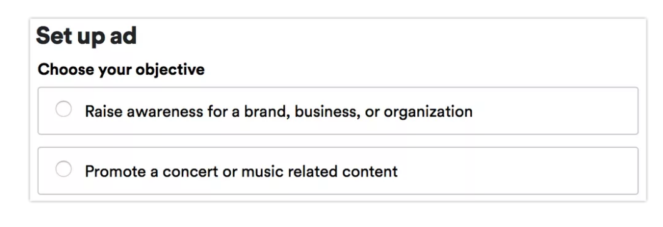Click the word 'content' in the second option
663x227 pixels.
[370, 171]
